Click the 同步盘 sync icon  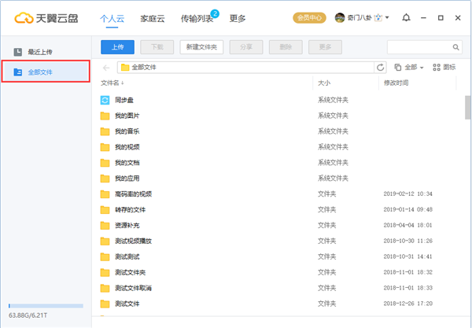click(x=105, y=100)
